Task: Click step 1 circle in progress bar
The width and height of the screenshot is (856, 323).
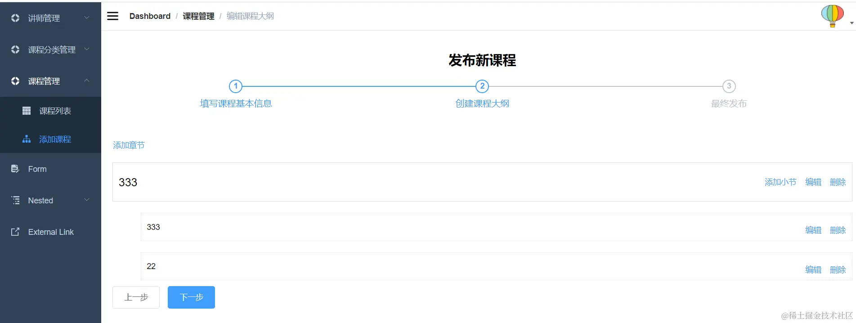Action: tap(236, 86)
